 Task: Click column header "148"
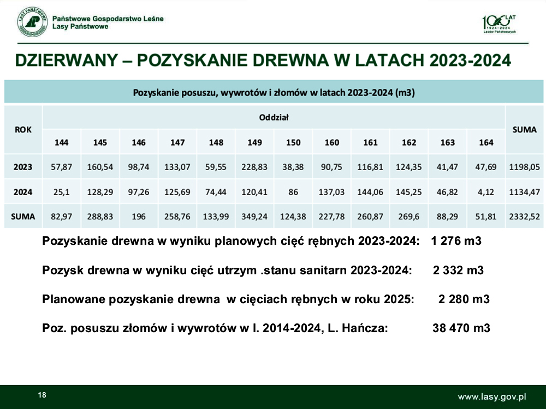point(216,142)
